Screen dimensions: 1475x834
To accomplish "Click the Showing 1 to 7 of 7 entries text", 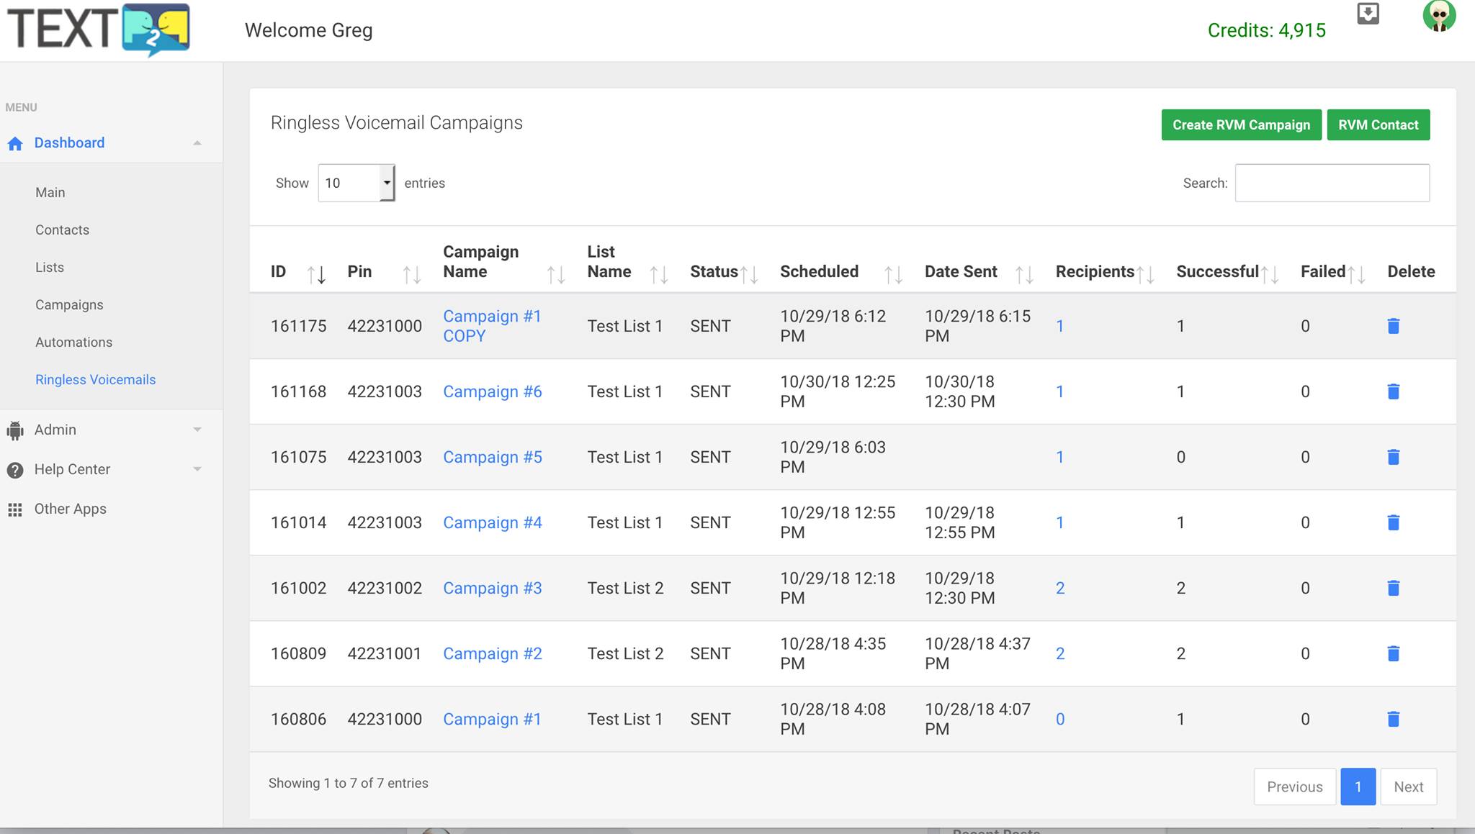I will tap(349, 783).
